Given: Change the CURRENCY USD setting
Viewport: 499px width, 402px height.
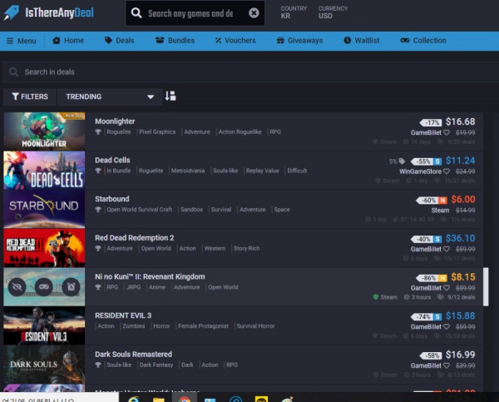Looking at the screenshot, I should point(333,12).
